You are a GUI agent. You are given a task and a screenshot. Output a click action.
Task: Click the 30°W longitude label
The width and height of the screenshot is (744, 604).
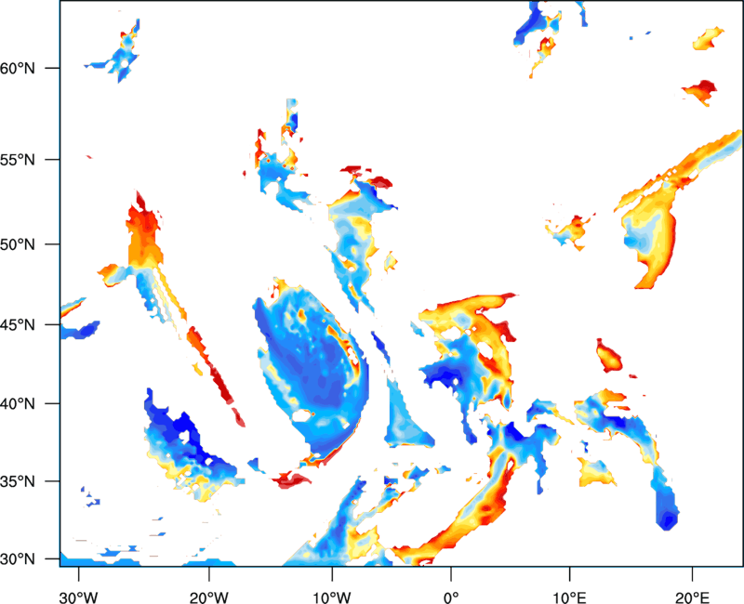(78, 597)
